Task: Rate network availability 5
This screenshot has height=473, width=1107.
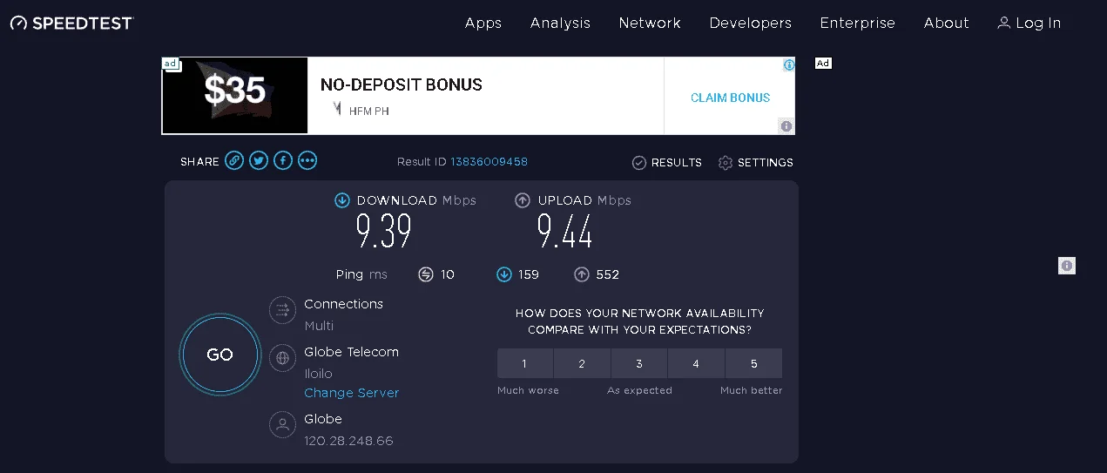Action: coord(753,363)
